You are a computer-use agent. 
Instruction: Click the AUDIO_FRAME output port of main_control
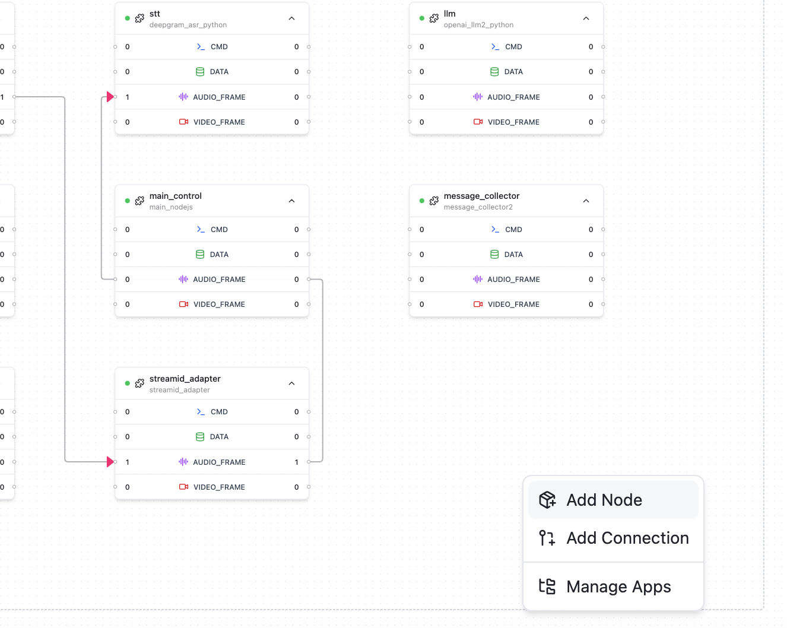pos(309,279)
